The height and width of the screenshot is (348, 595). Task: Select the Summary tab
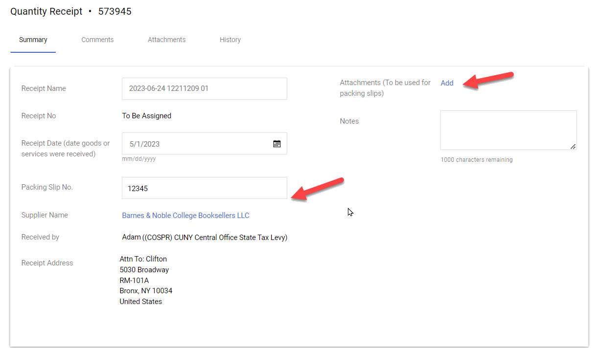pyautogui.click(x=33, y=40)
